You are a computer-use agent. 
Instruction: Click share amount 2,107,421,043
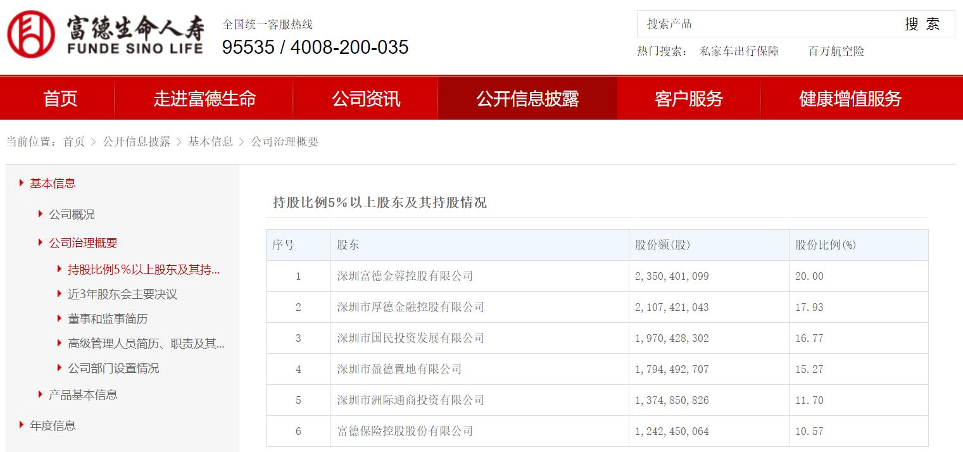(672, 307)
